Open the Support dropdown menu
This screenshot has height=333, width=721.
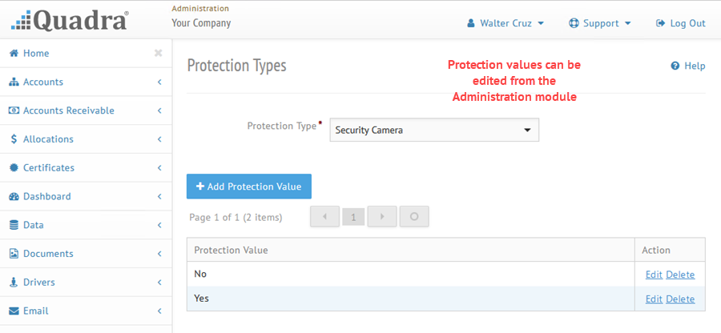pyautogui.click(x=599, y=23)
